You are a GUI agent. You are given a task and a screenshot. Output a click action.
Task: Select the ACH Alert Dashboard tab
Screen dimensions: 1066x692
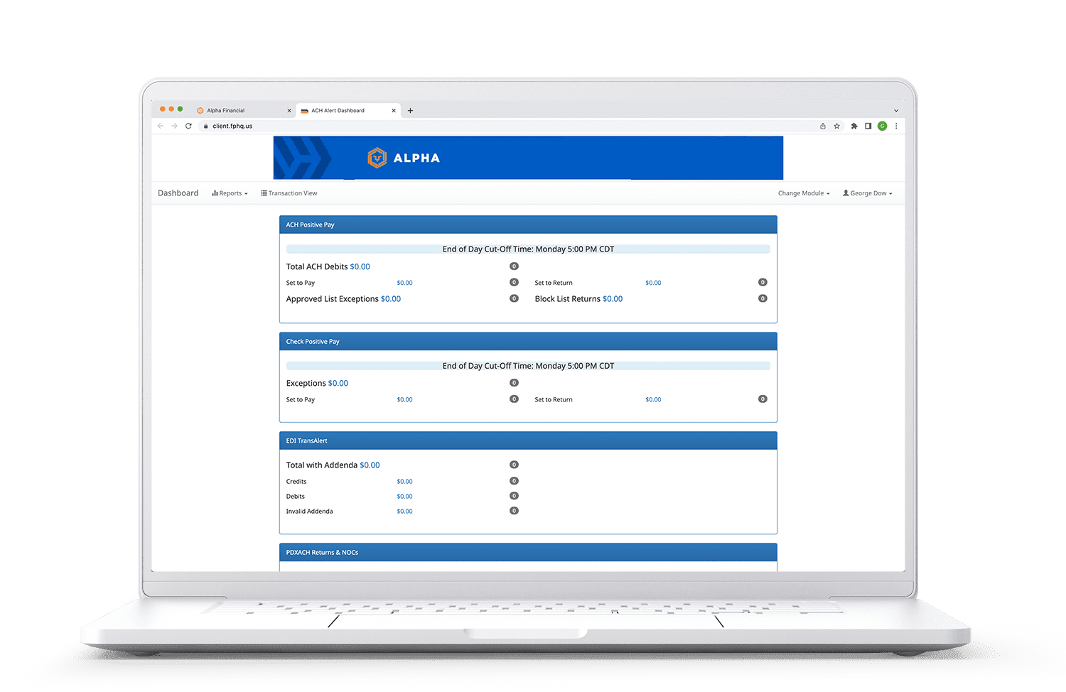coord(348,110)
